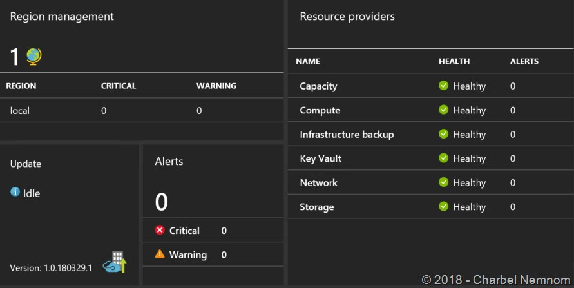Click the Warning alerts row label

(188, 254)
